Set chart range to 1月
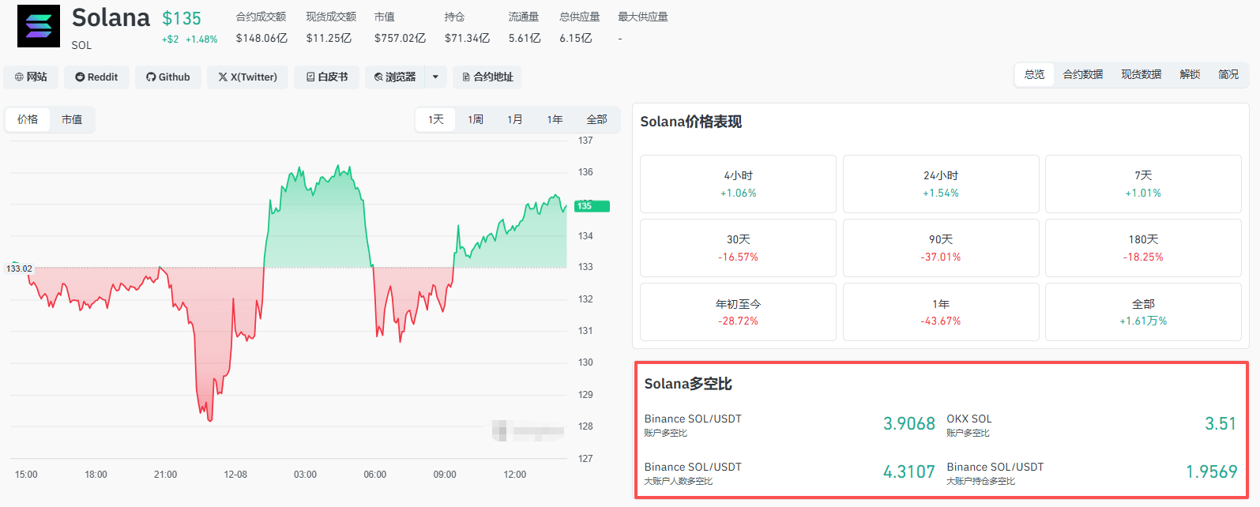 click(515, 119)
